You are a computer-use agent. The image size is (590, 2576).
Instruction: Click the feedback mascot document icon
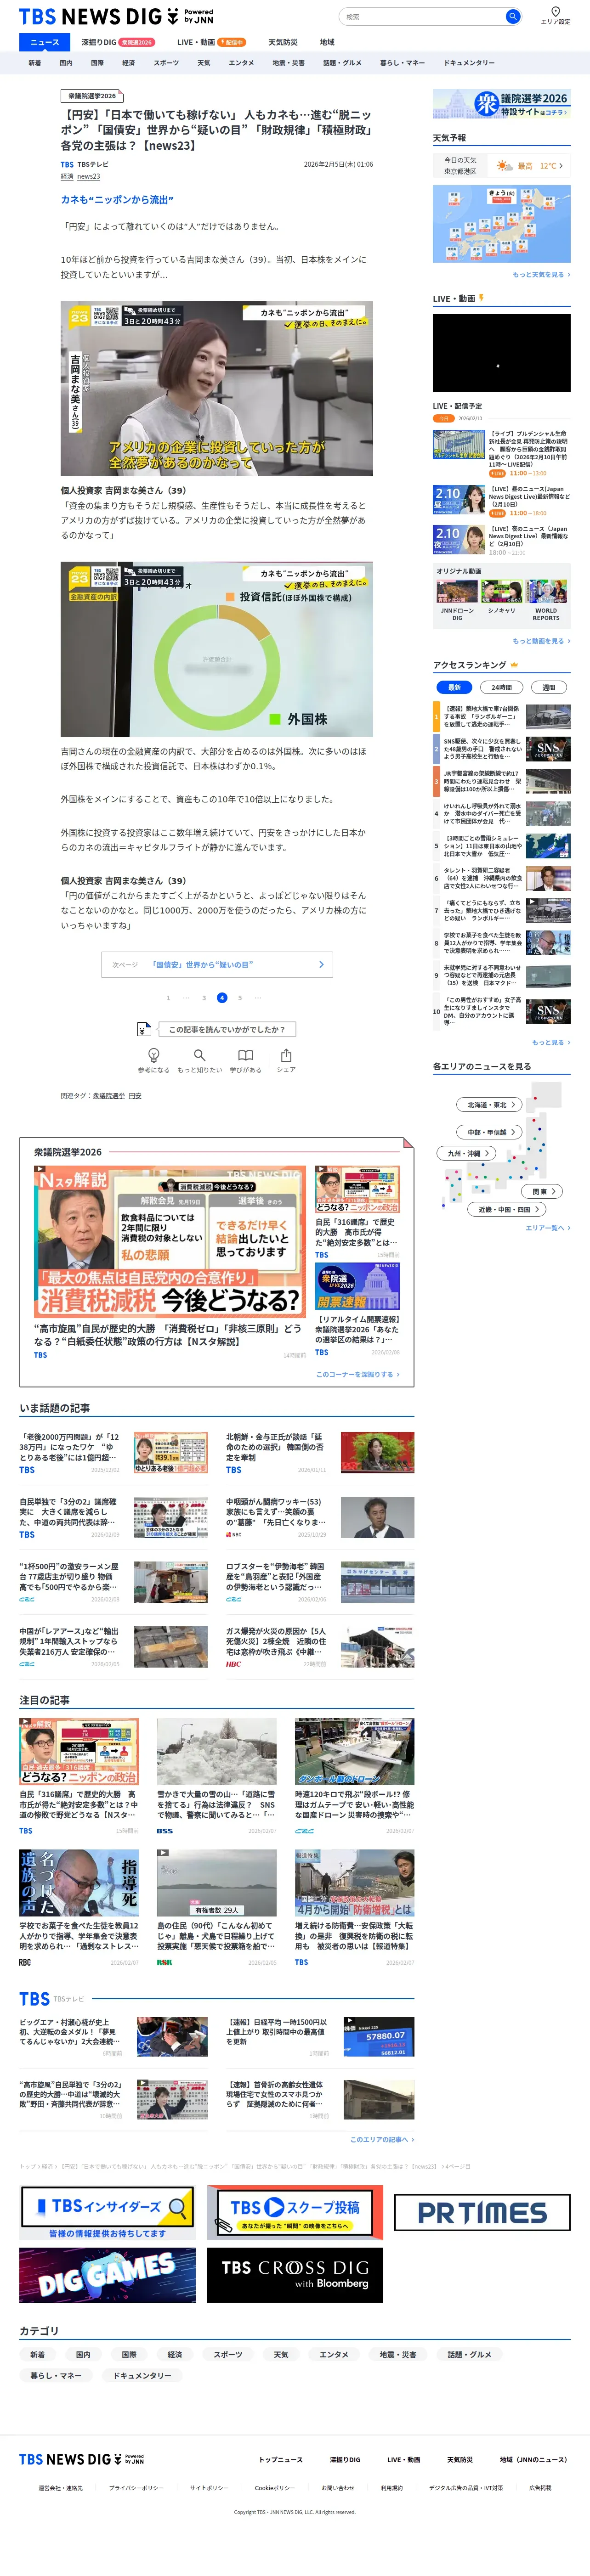tap(144, 1029)
